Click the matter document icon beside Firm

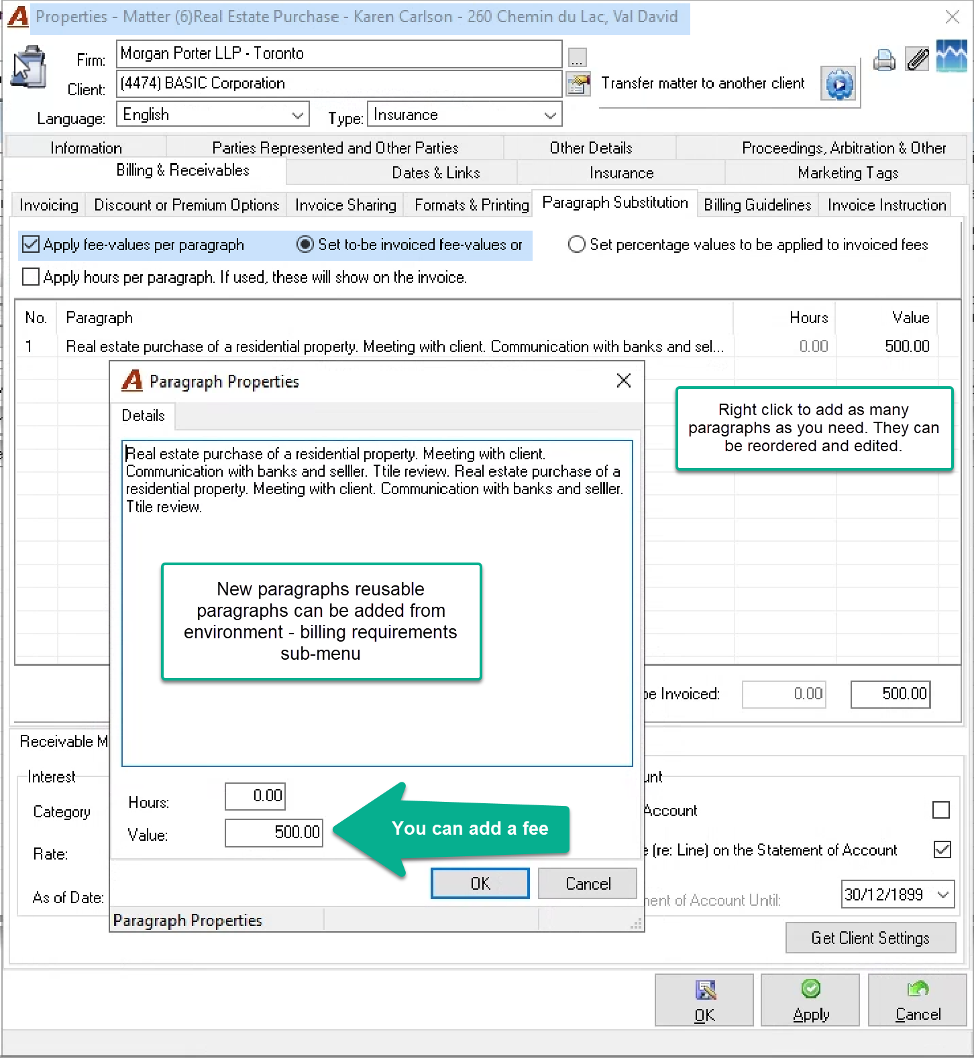coord(29,66)
